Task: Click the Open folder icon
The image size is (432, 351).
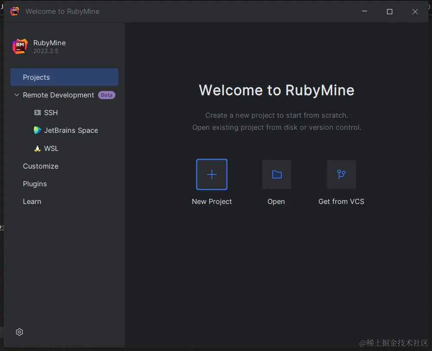Action: pos(276,174)
